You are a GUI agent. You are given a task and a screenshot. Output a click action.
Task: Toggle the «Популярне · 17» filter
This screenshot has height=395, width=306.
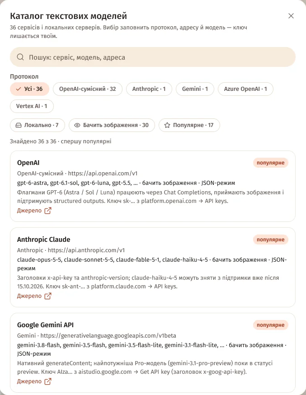click(189, 125)
